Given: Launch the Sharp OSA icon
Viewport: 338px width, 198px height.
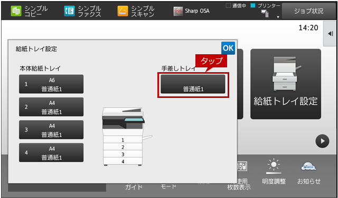Looking at the screenshot, I should (x=178, y=11).
